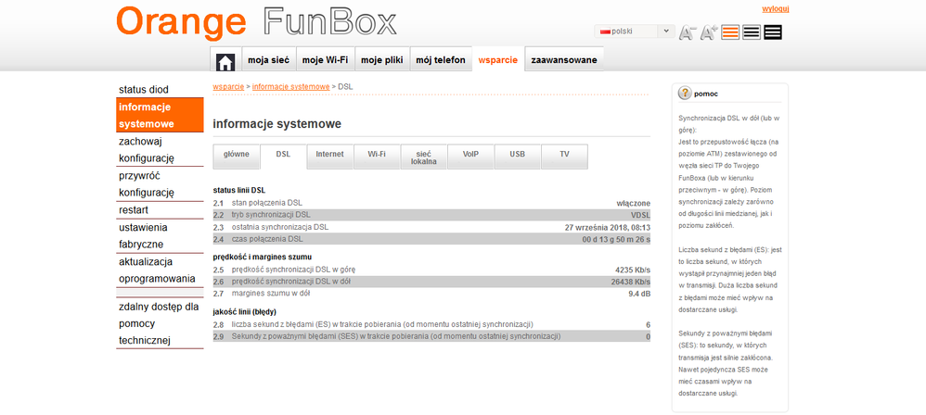The width and height of the screenshot is (926, 415).
Task: Follow the wsparcie breadcrumb link
Action: pyautogui.click(x=229, y=86)
